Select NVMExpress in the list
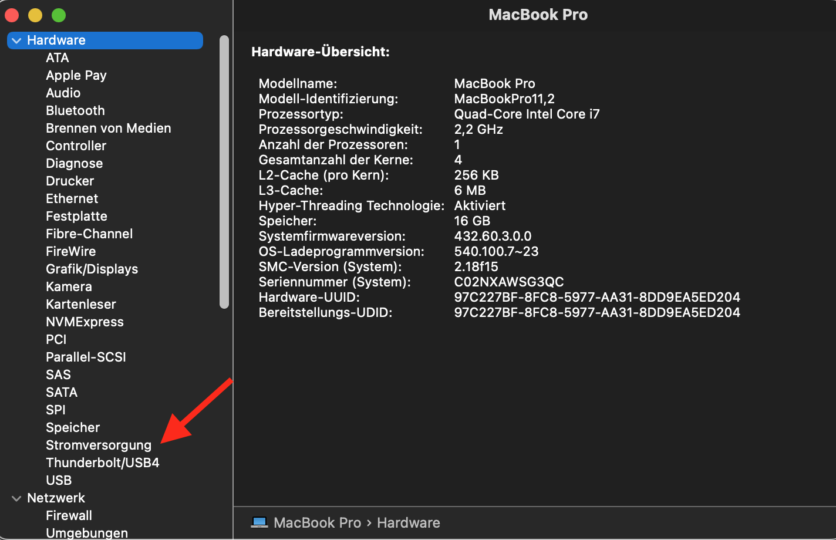836x540 pixels. tap(85, 322)
